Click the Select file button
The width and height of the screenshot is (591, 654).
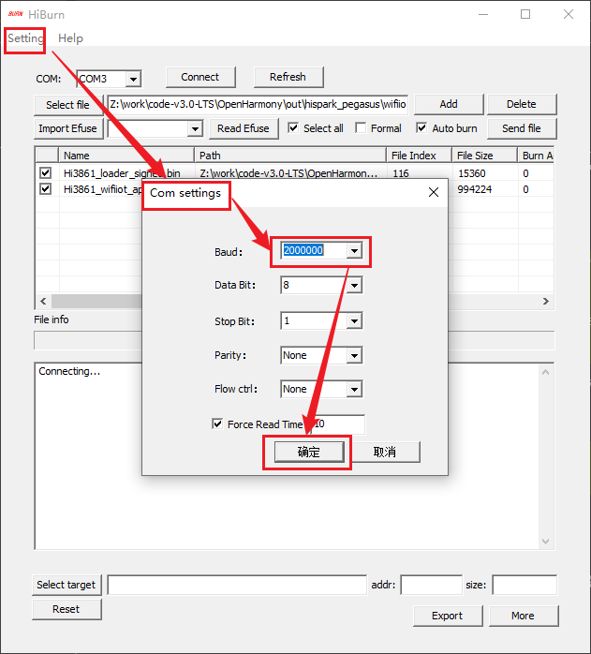(x=67, y=105)
